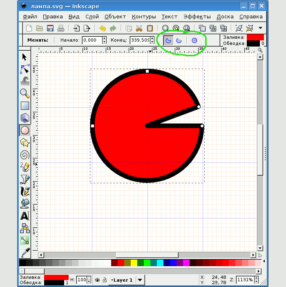
Task: Select the Paint bucket tool
Action: 25,204
